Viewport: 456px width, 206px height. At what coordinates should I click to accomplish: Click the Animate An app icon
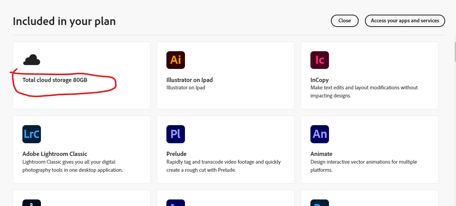320,134
